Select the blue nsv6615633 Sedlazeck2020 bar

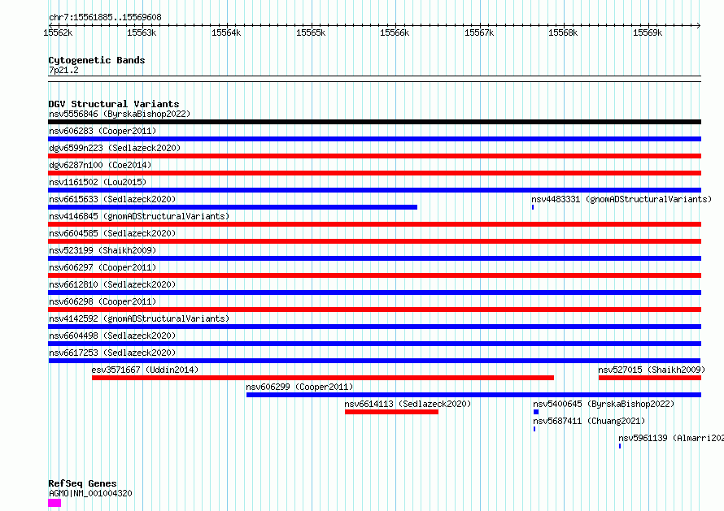coord(233,207)
